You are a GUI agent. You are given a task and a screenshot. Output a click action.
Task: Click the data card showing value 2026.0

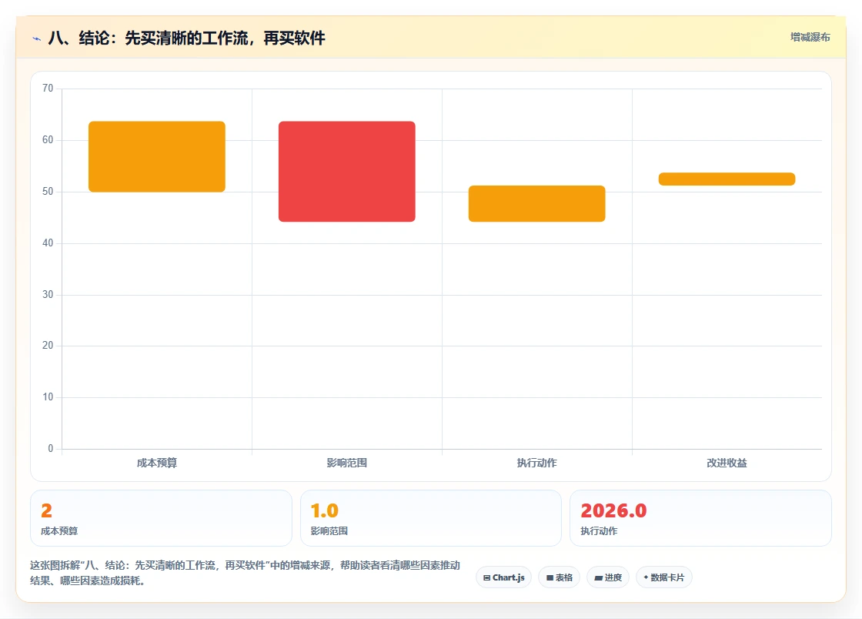[700, 518]
